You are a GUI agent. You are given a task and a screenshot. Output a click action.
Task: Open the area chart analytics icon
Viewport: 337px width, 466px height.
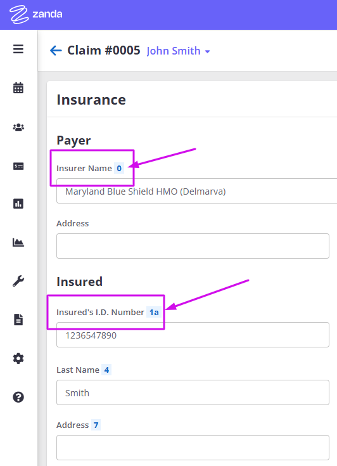[x=18, y=242]
